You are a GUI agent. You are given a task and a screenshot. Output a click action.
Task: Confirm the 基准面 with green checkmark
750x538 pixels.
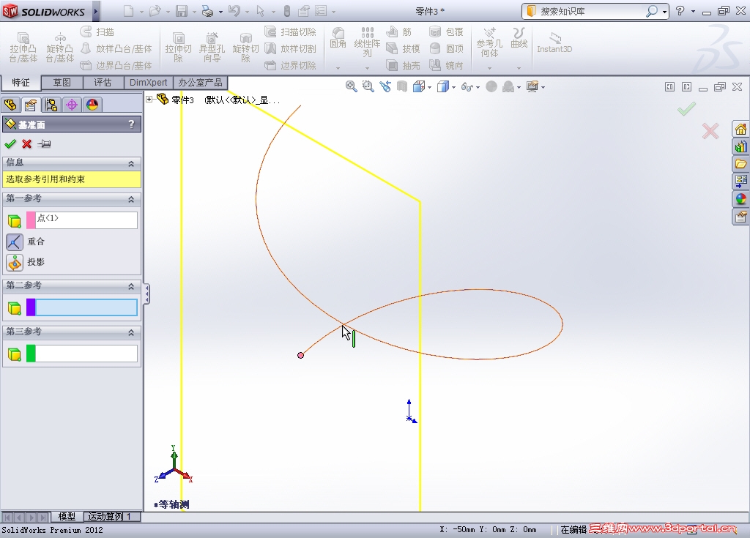[x=10, y=143]
